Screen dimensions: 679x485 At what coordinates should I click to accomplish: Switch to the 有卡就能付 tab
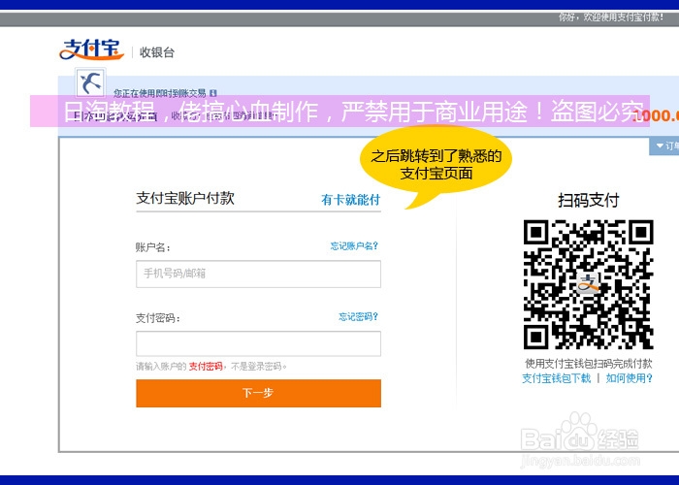click(x=350, y=200)
